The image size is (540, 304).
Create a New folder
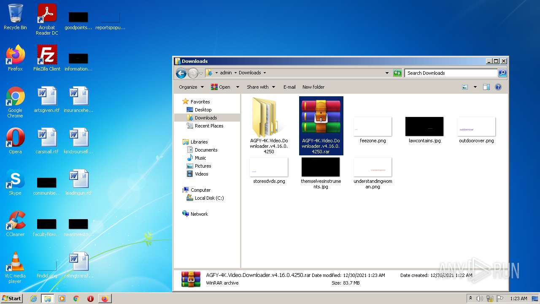click(x=313, y=87)
